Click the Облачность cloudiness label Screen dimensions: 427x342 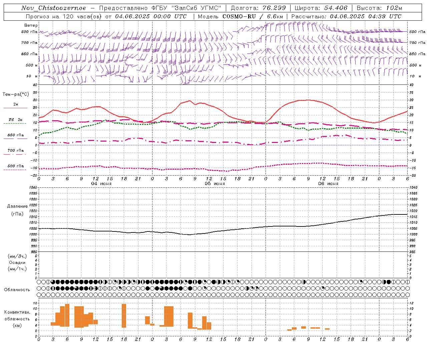[17, 290]
